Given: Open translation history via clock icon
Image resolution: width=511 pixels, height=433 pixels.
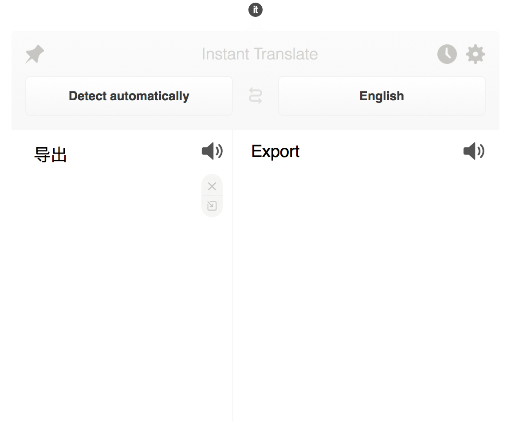Looking at the screenshot, I should click(x=447, y=54).
